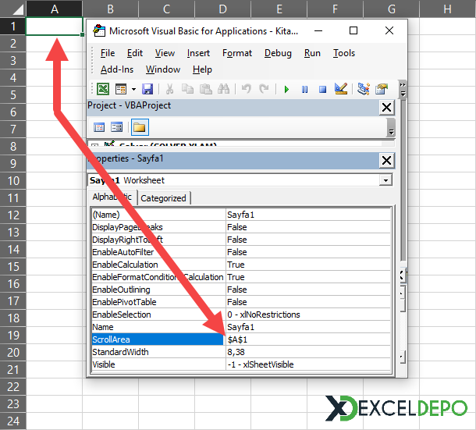This screenshot has width=476, height=430.
Task: Click the View Code icon in Project panel
Action: pyautogui.click(x=99, y=127)
